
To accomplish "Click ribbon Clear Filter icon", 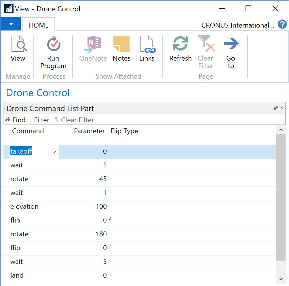I will pyautogui.click(x=206, y=44).
